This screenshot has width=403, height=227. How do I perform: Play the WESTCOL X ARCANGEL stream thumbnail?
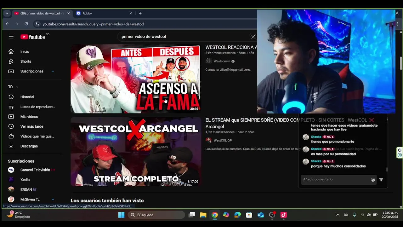click(x=136, y=152)
